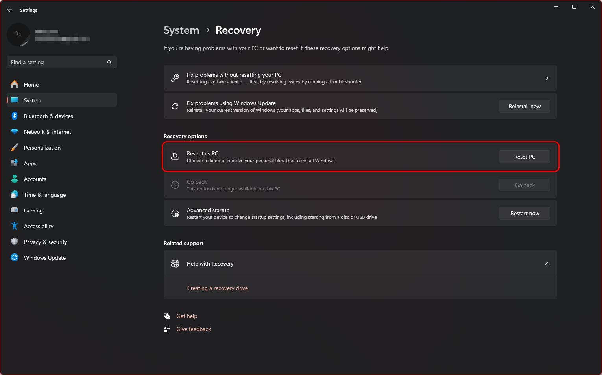Click the search magnifier icon
Screen dimensions: 602x375
[109, 62]
